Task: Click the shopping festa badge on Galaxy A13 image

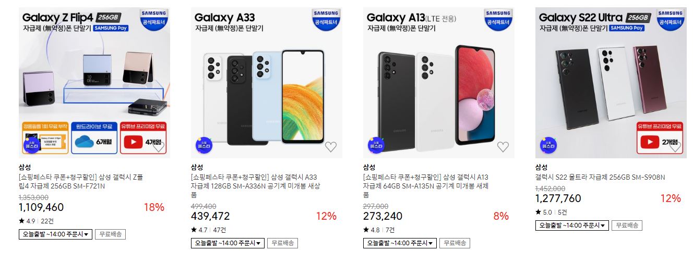Action: coord(376,145)
